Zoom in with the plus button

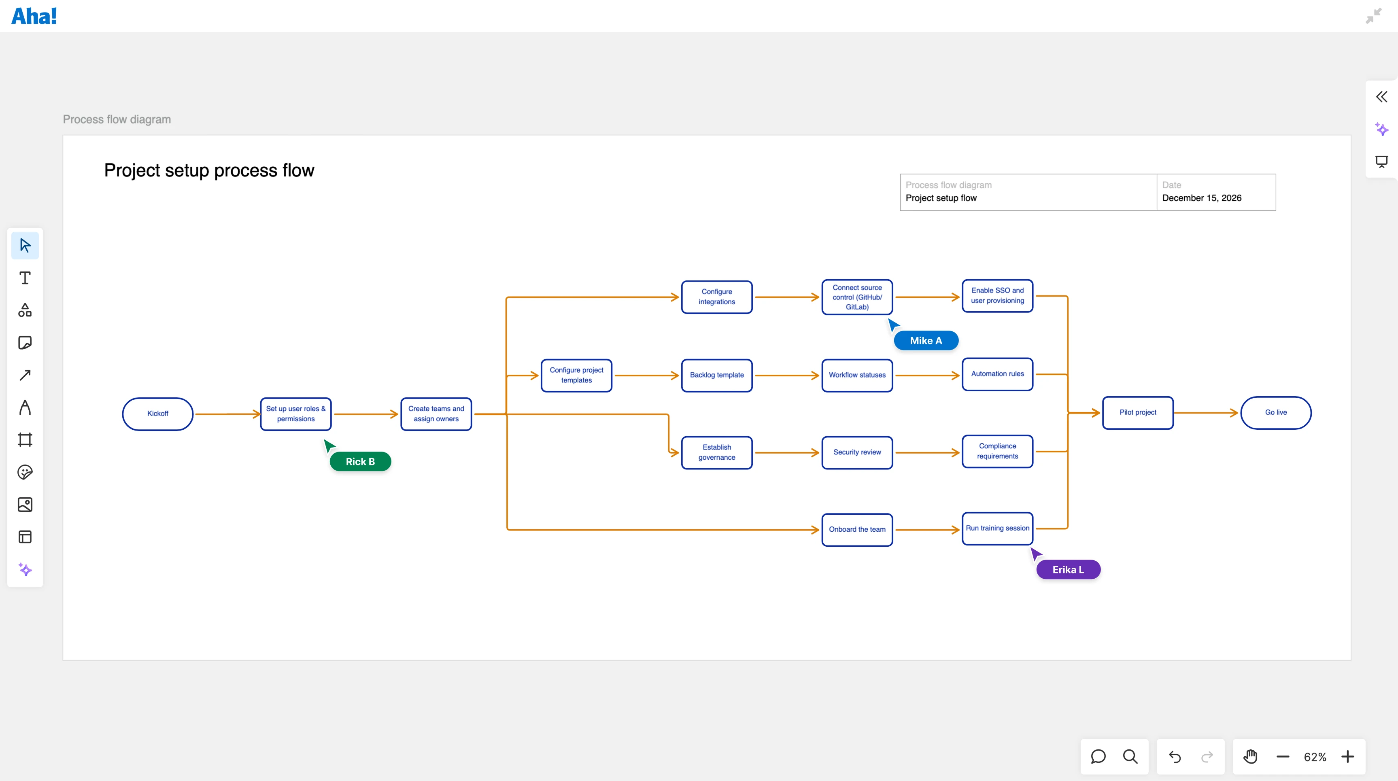(1348, 757)
